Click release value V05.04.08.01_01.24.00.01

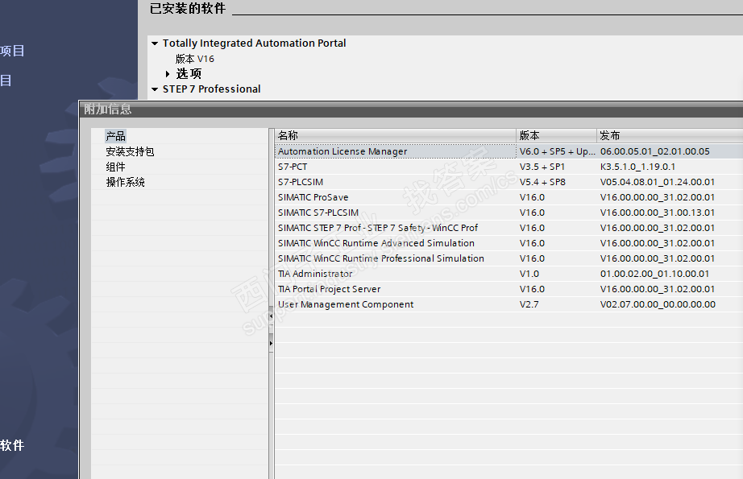[658, 182]
